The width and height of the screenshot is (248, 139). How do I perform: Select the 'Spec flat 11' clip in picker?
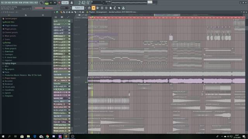[x=62, y=116]
